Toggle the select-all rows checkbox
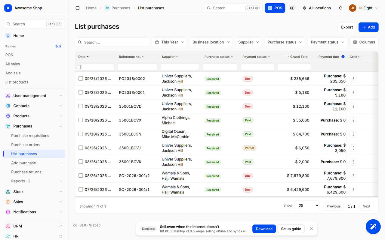Image resolution: width=385 pixels, height=240 pixels. (79, 67)
